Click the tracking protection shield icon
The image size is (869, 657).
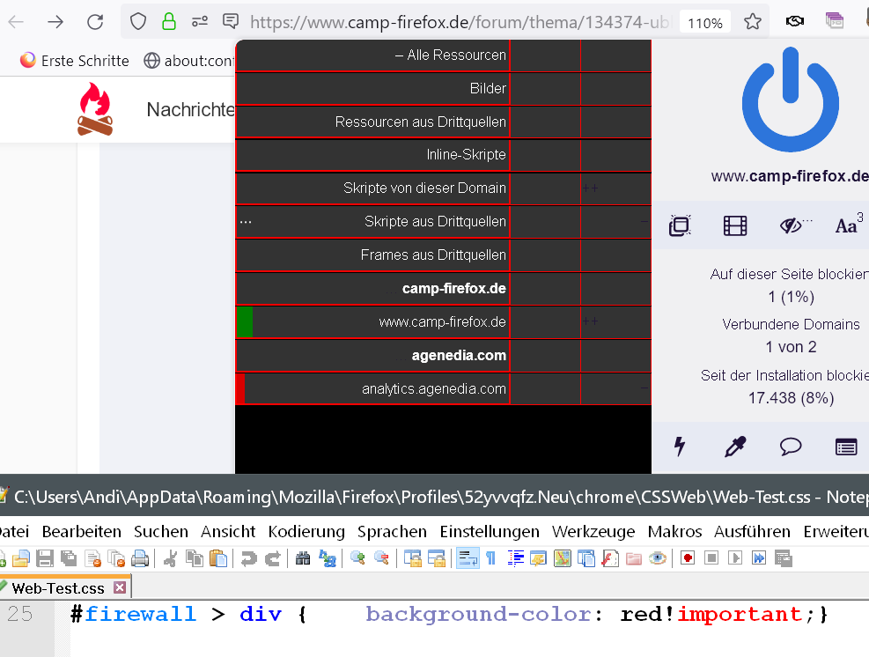click(138, 22)
